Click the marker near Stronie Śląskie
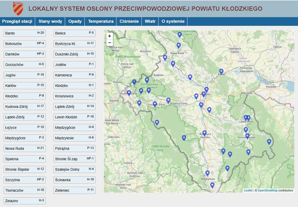 coord(247,135)
